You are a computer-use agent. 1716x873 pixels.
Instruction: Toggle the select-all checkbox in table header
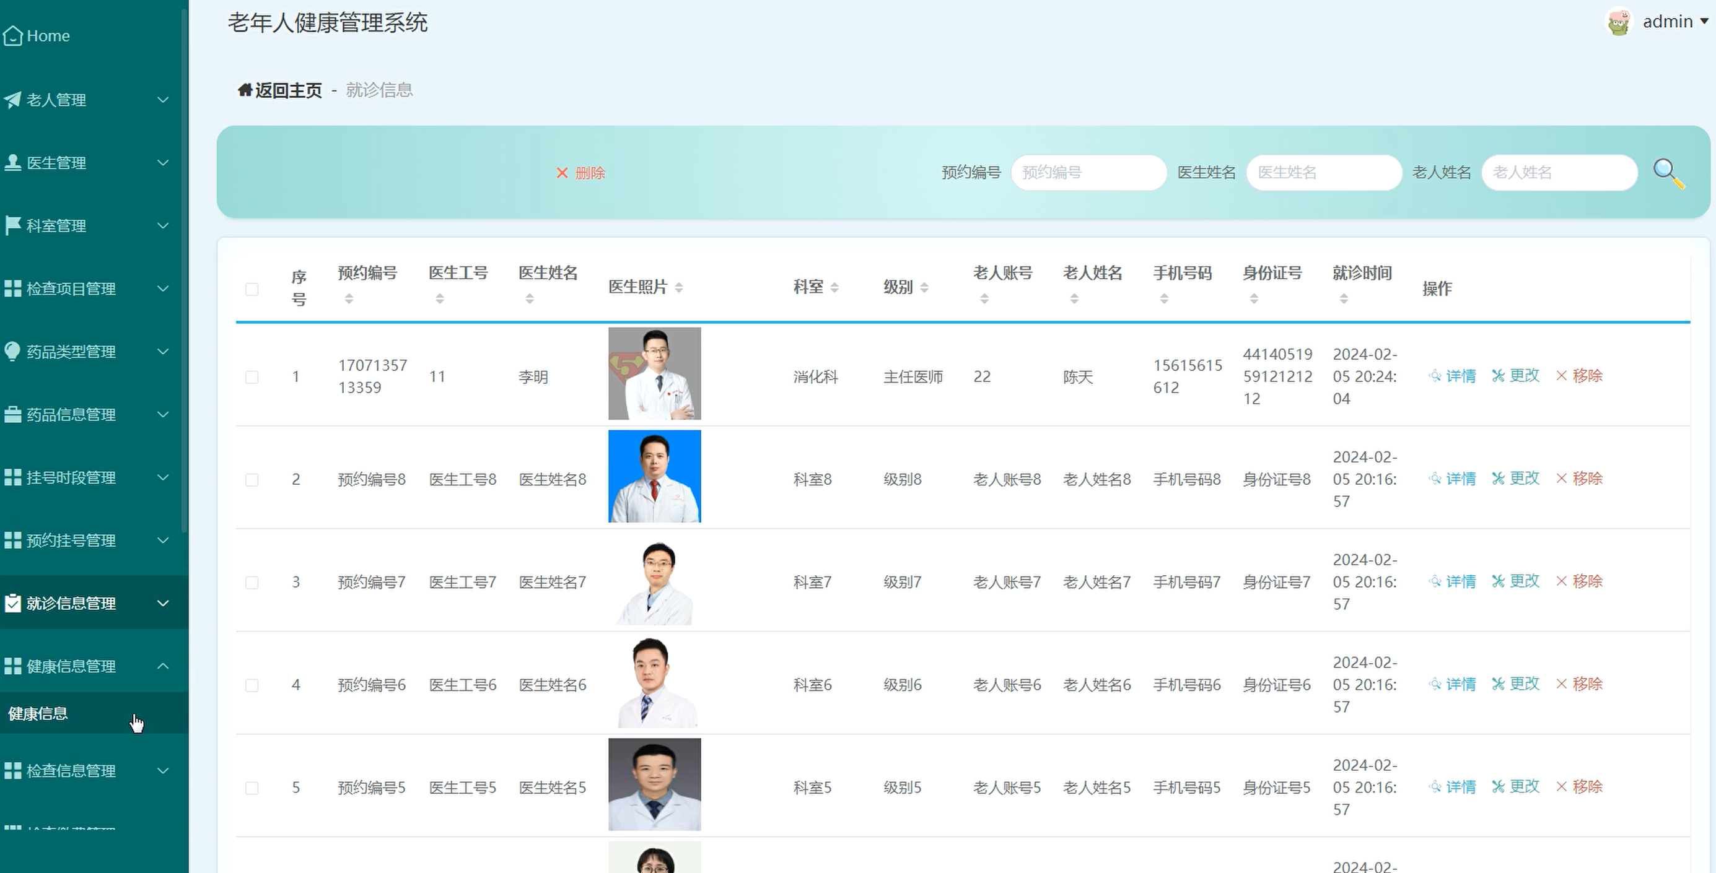[252, 289]
